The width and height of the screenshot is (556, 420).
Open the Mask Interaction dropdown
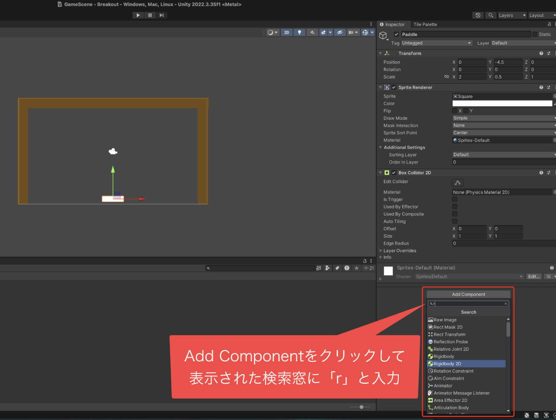click(x=504, y=125)
